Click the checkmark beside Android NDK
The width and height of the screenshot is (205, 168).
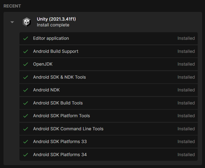(x=26, y=90)
